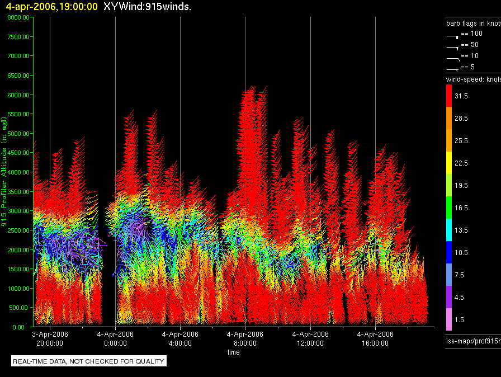
Task: Click the 4-Apr-2006 16:00:00 time axis label
Action: (375, 338)
